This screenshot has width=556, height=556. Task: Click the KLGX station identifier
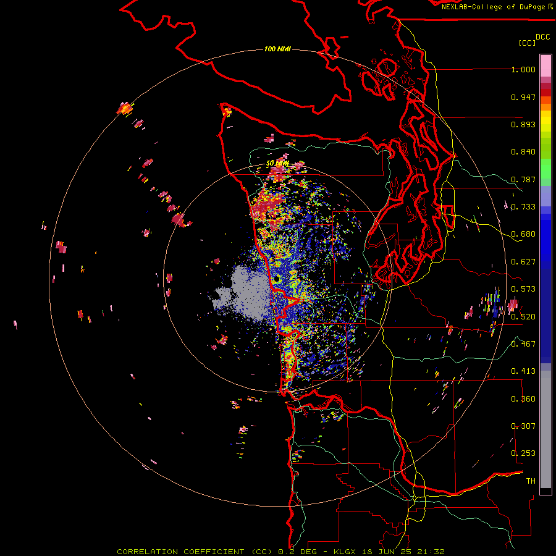pyautogui.click(x=344, y=552)
